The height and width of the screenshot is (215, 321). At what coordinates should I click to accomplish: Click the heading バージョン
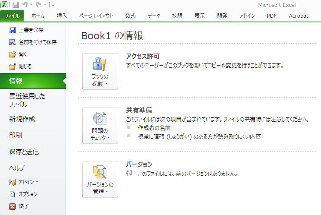pyautogui.click(x=139, y=164)
